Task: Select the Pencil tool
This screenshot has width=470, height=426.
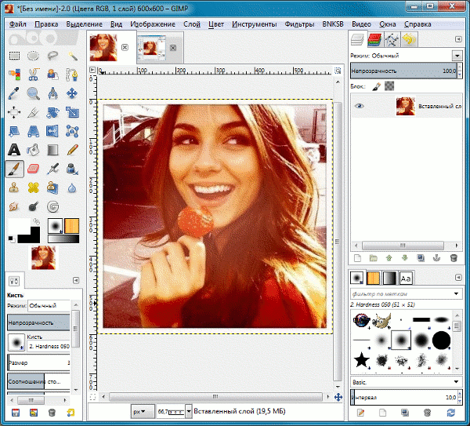Action: [x=73, y=149]
